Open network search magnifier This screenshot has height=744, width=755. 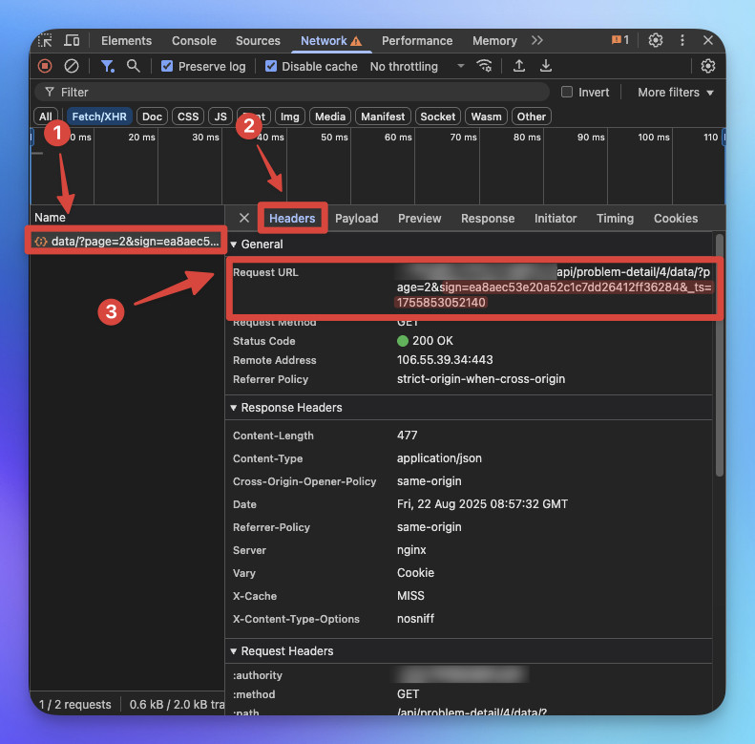pos(134,66)
